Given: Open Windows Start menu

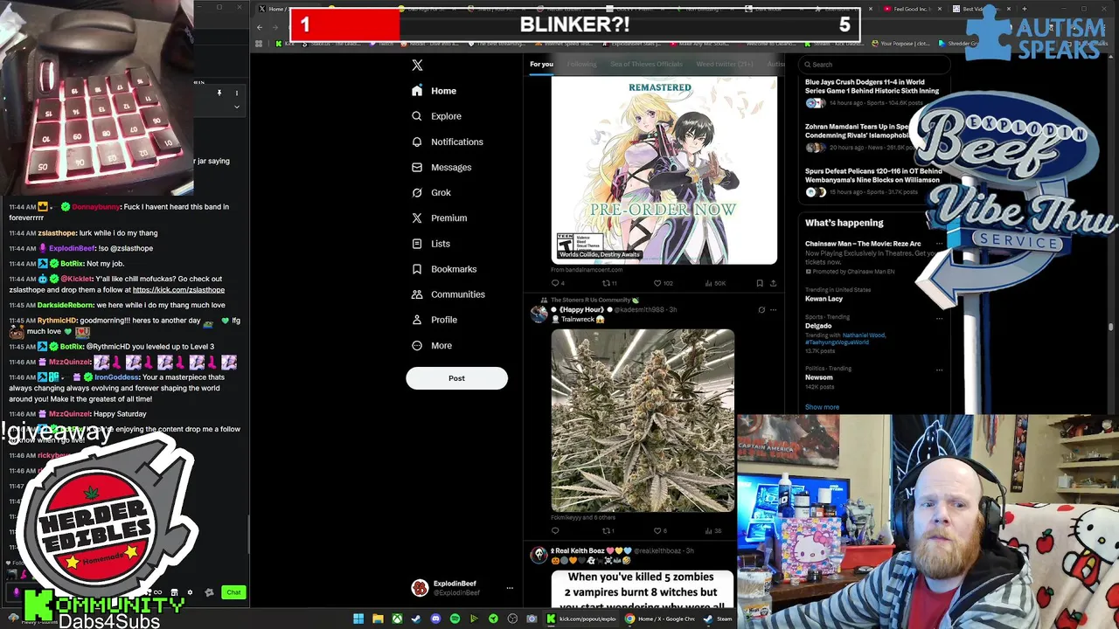Looking at the screenshot, I should [x=358, y=619].
